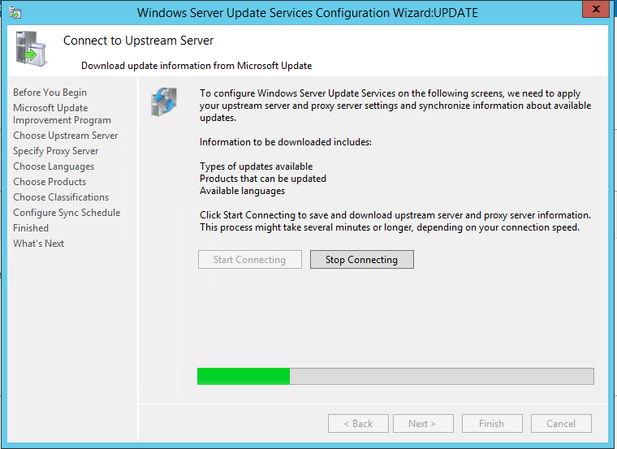
Task: Click the Finish button
Action: click(x=492, y=423)
